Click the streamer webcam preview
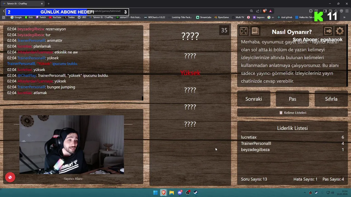The height and width of the screenshot is (197, 351). 72,144
